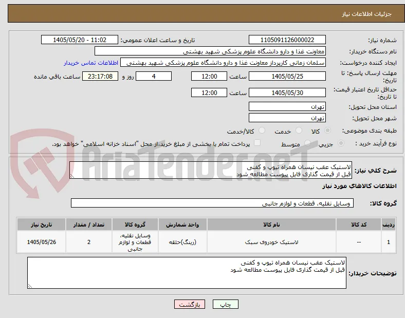
Task: Select the متوسط purchase type radio
Action: (307, 143)
